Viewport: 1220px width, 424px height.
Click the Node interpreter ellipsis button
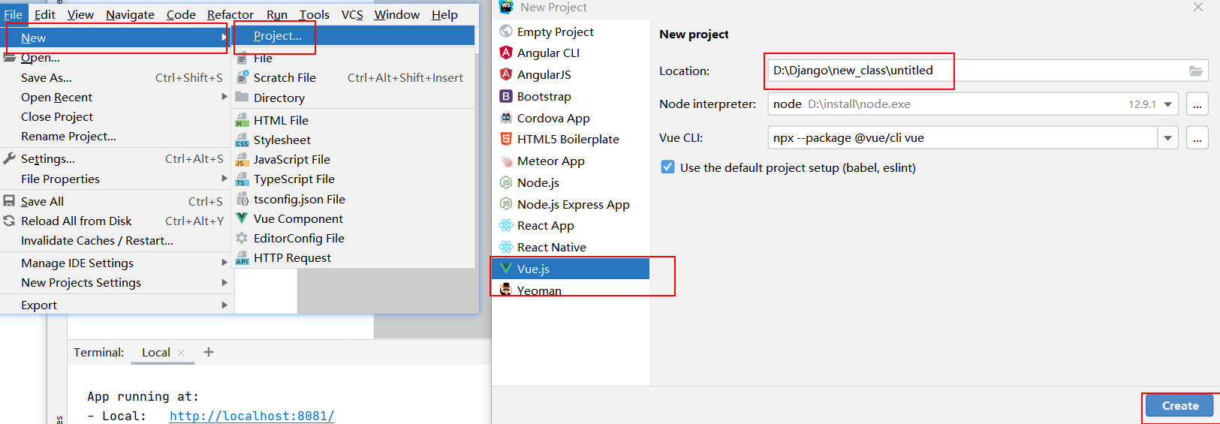coord(1197,104)
